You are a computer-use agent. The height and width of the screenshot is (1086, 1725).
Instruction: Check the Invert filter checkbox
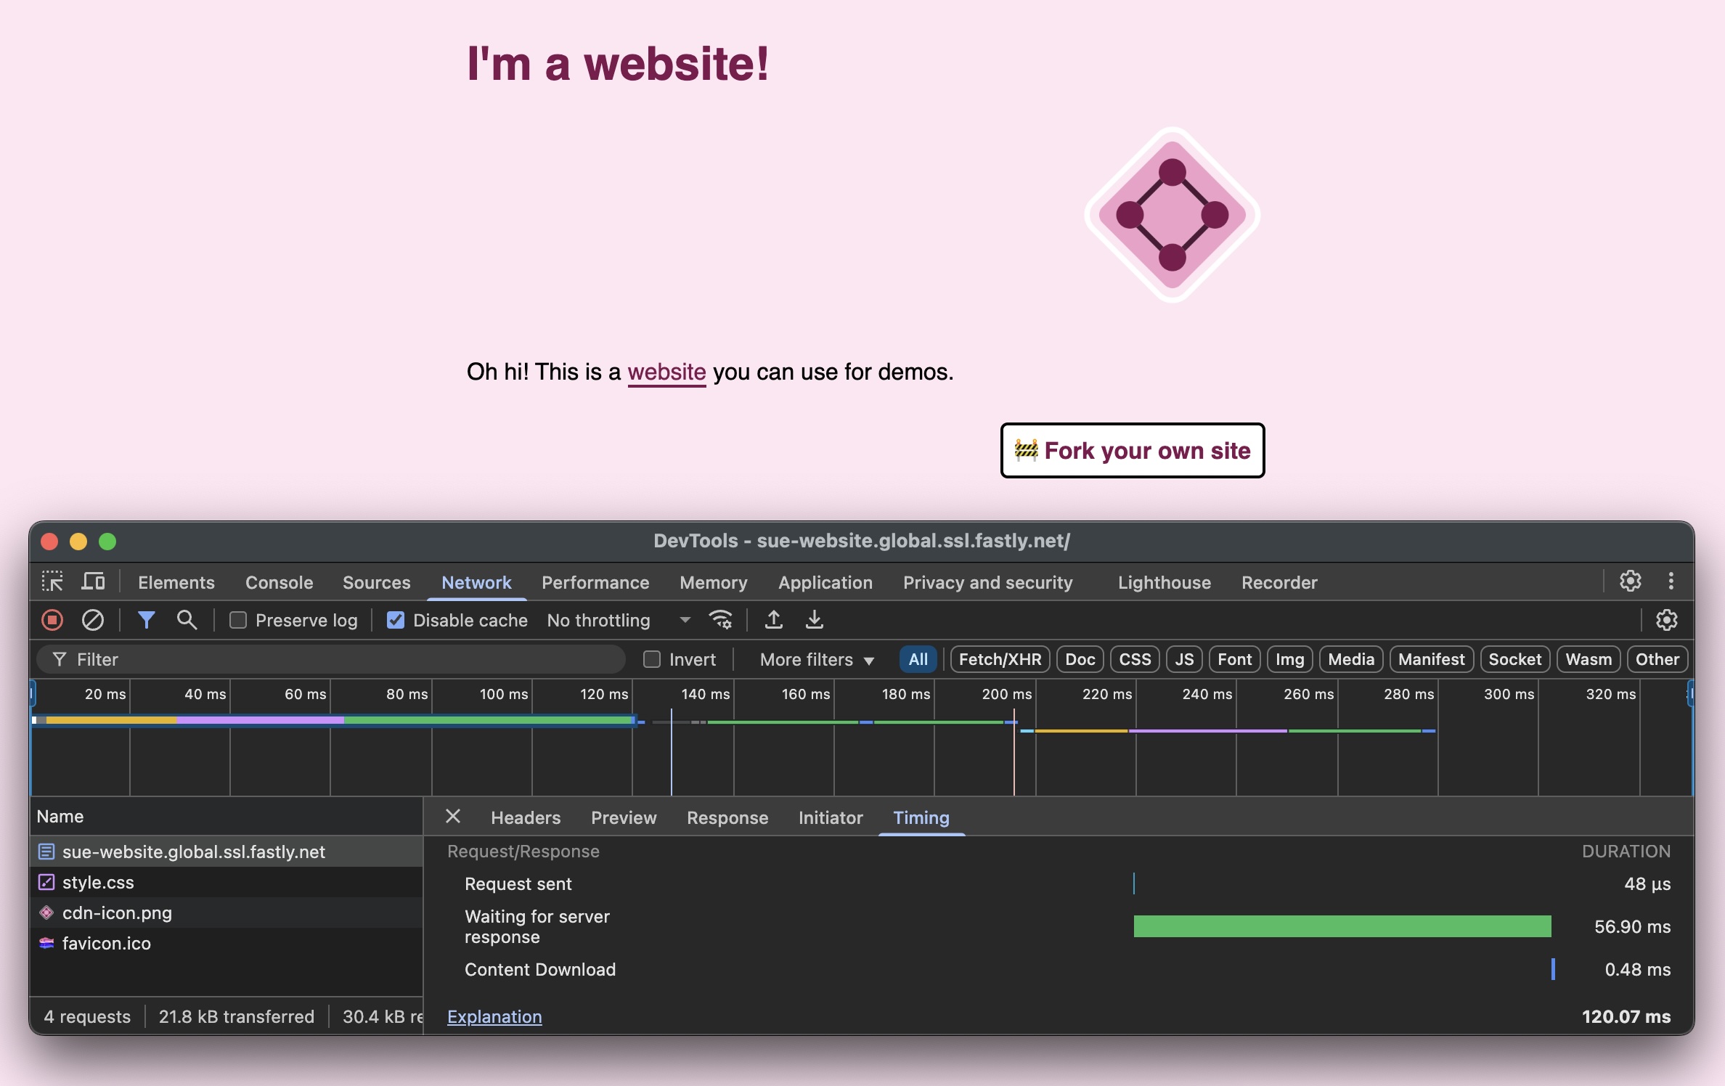point(652,659)
